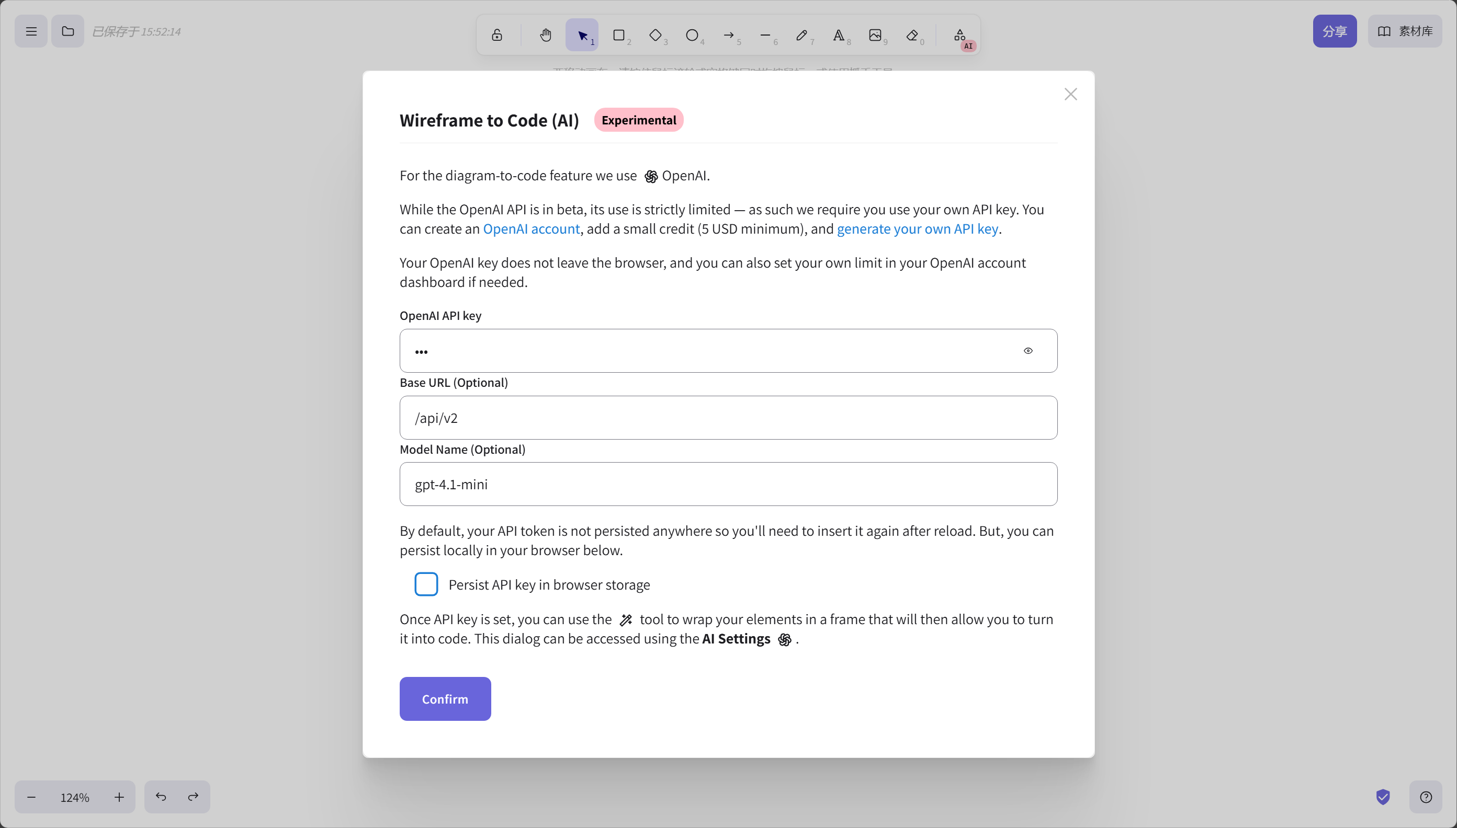This screenshot has height=828, width=1457.
Task: Zoom in with the plus button
Action: [x=119, y=797]
